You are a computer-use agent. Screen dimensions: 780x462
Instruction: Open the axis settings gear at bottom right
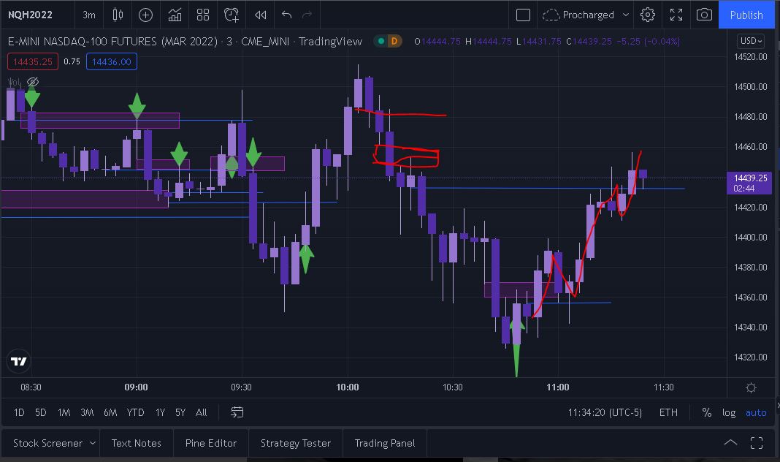click(x=751, y=388)
